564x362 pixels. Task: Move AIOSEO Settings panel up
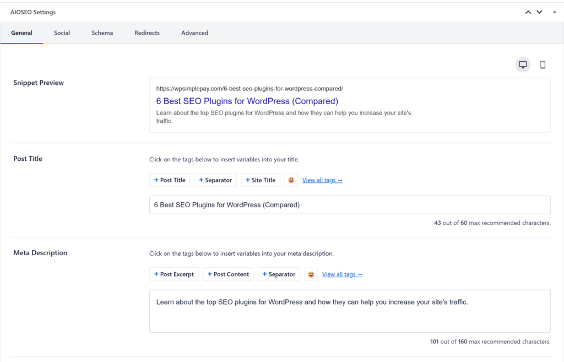(528, 12)
